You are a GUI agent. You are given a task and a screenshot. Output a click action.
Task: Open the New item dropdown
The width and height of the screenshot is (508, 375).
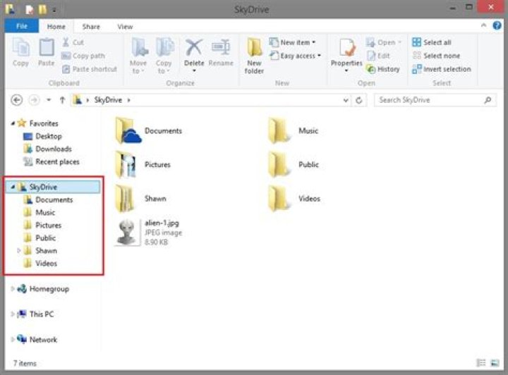[x=293, y=42]
